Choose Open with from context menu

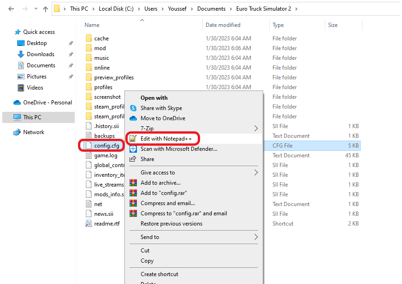154,98
